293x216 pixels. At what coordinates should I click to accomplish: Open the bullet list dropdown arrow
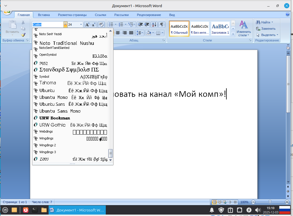click(115, 24)
